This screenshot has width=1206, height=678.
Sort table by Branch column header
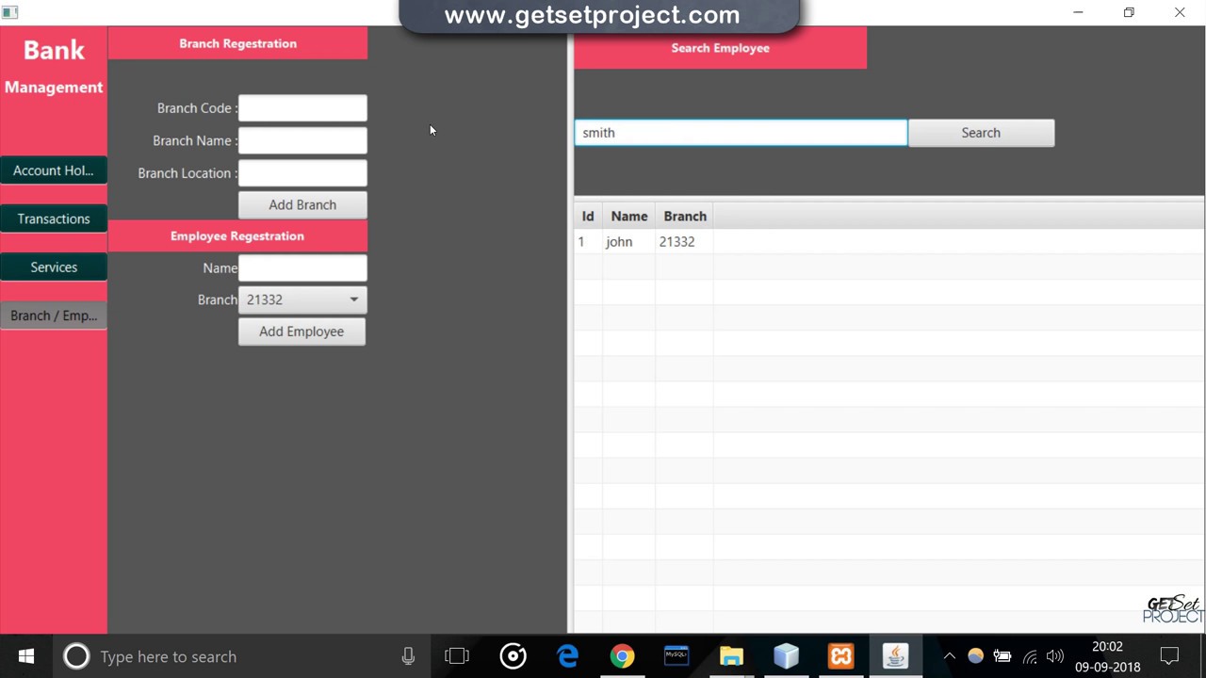pos(685,217)
